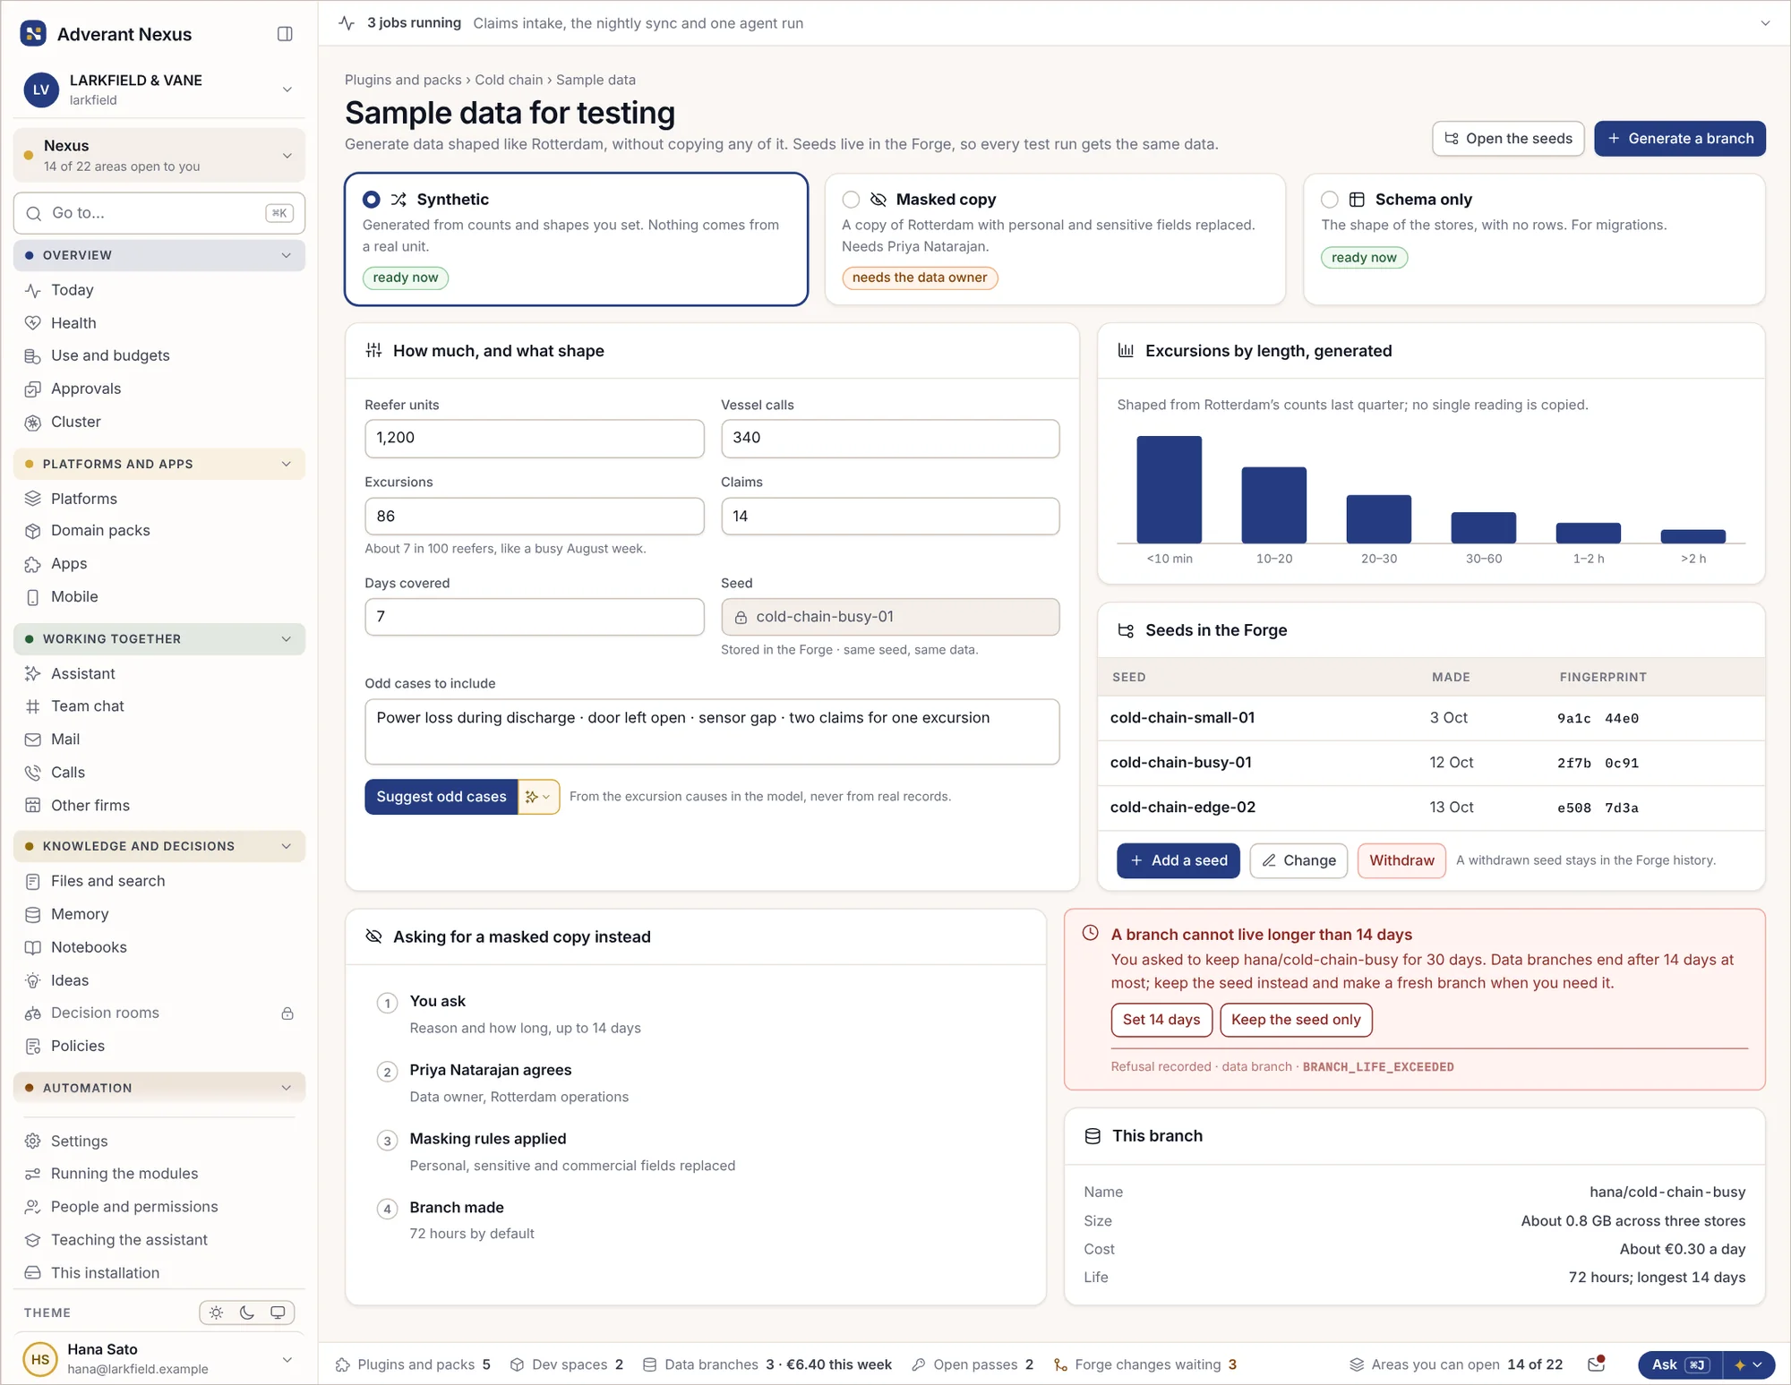
Task: Open Health via its heart icon
Action: pyautogui.click(x=33, y=323)
